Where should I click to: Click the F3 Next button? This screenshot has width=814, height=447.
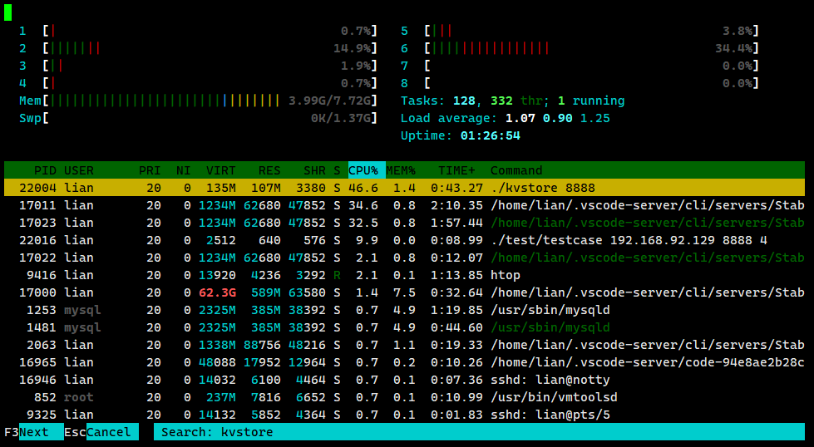(33, 432)
